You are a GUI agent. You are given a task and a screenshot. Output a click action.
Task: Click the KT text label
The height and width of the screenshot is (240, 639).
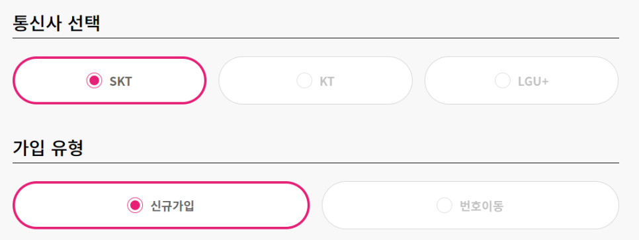(x=327, y=81)
